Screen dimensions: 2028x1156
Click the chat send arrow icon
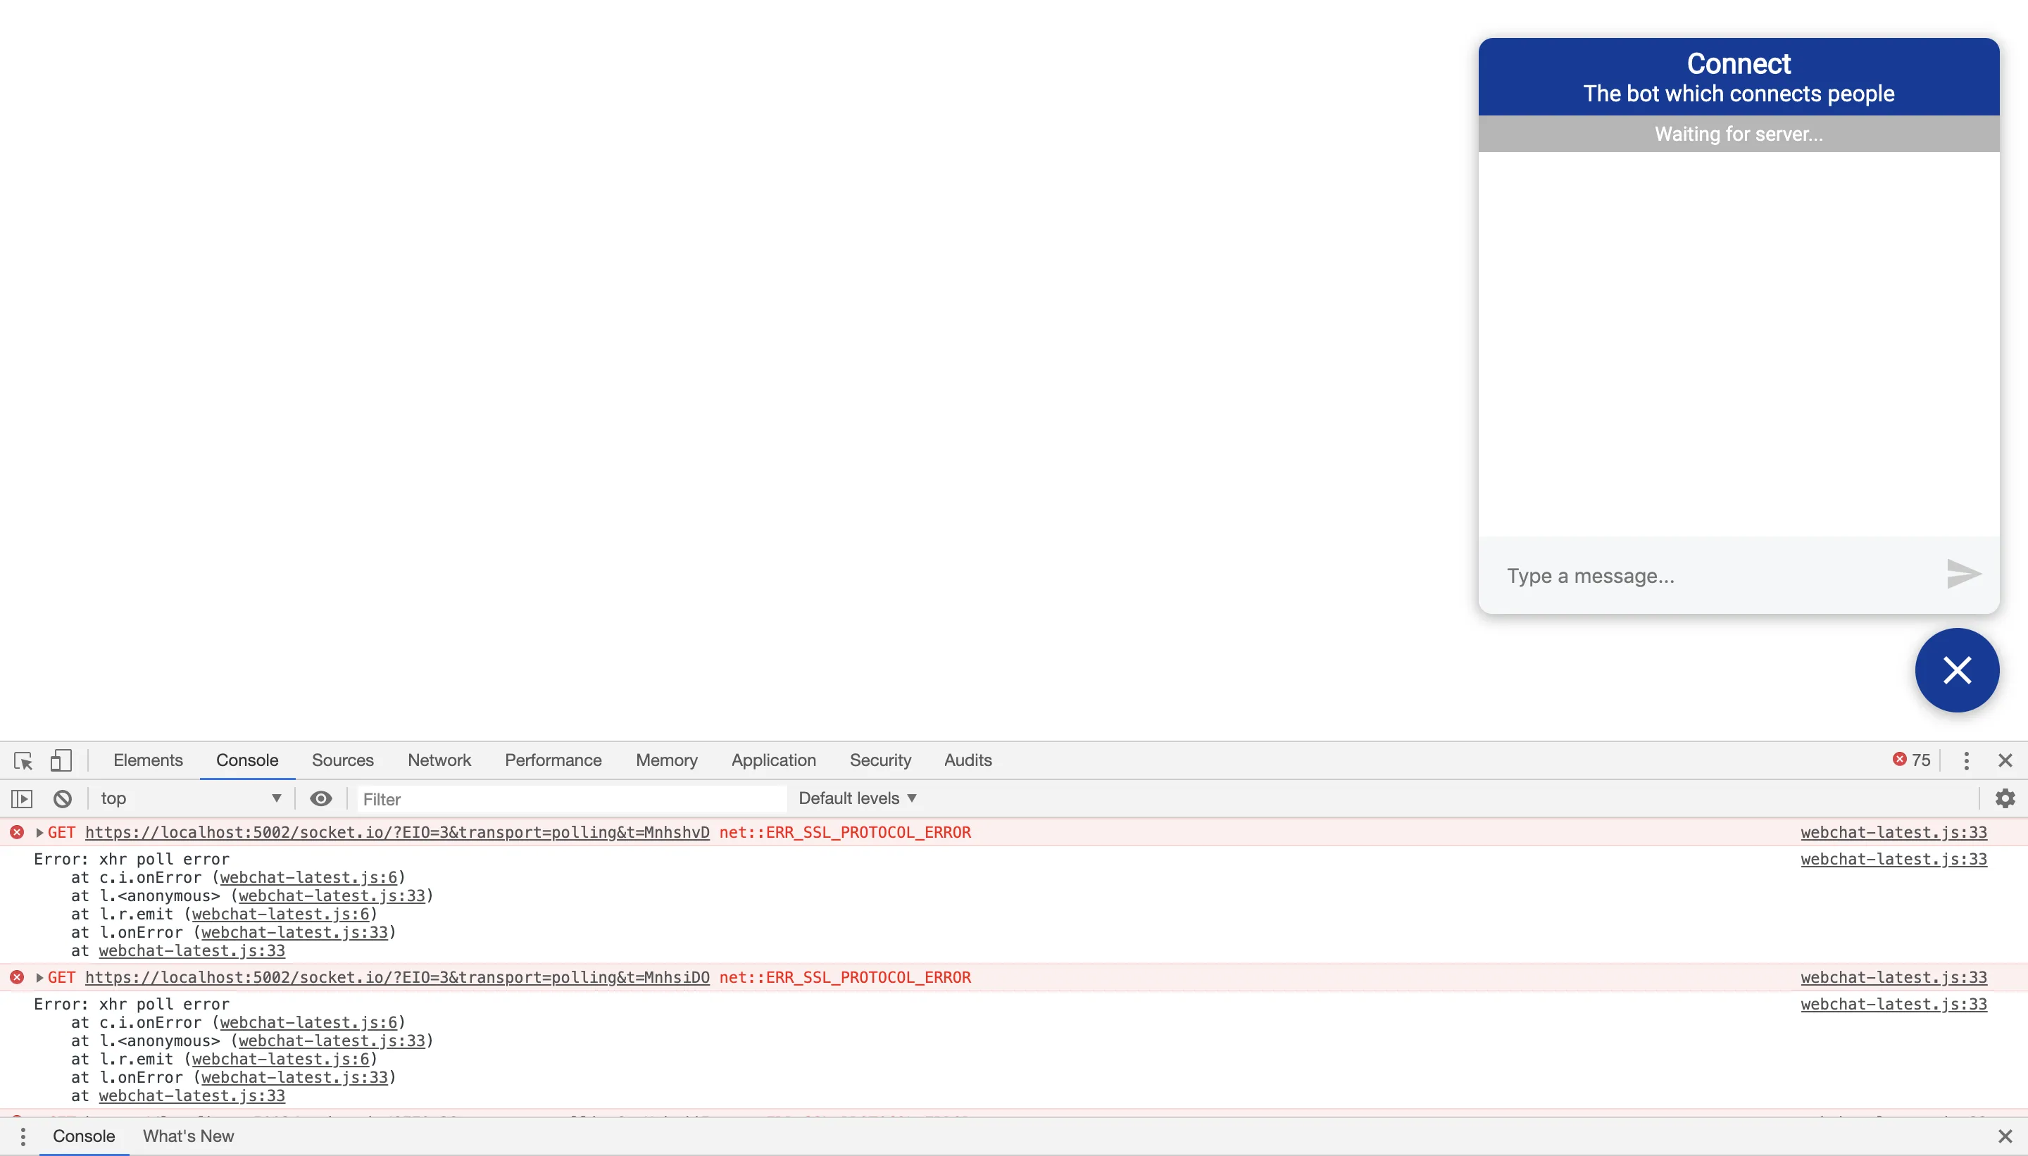coord(1963,574)
